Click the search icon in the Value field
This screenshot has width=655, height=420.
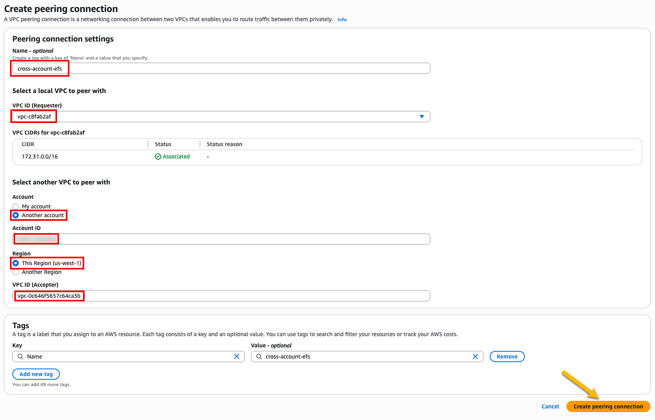[x=259, y=356]
